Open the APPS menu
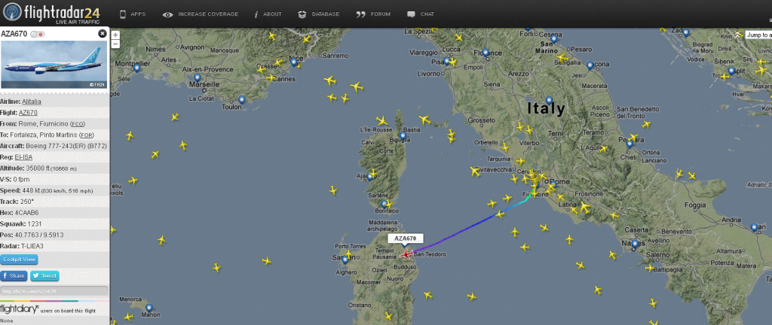The height and width of the screenshot is (325, 772). [x=133, y=14]
